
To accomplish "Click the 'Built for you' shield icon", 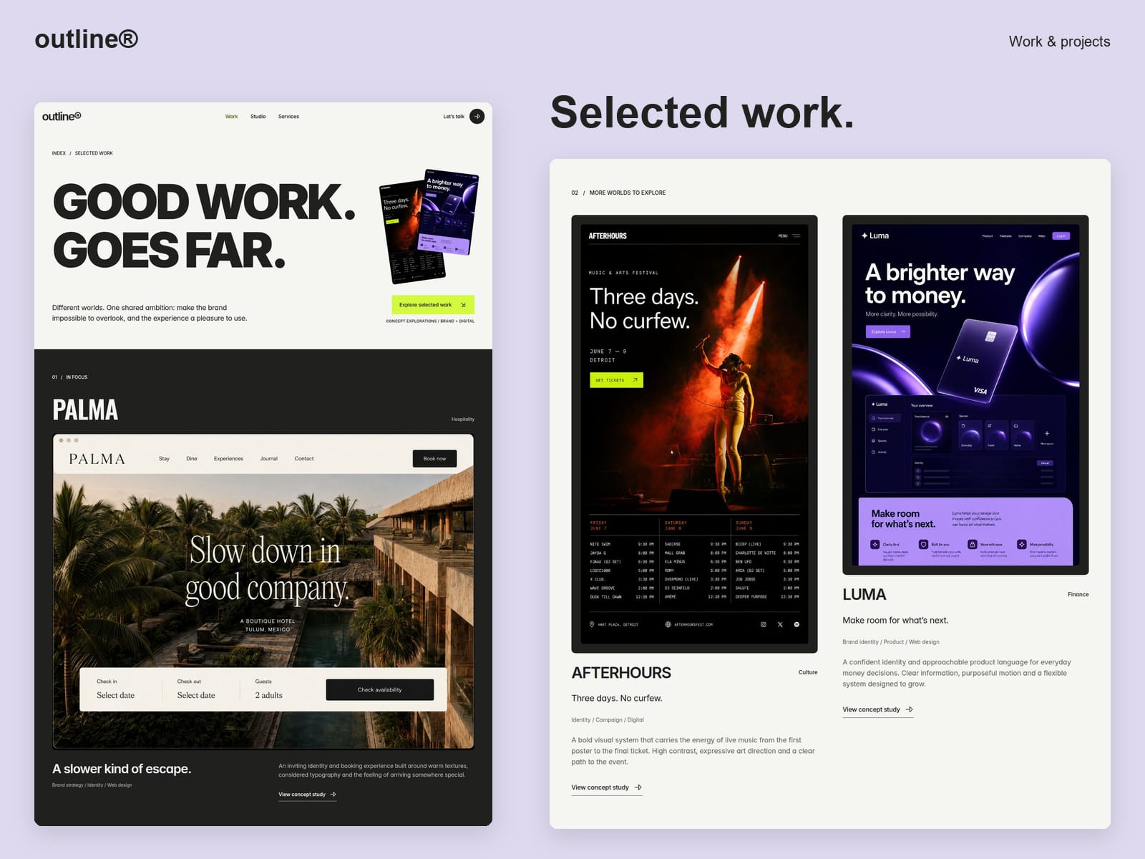I will click(x=924, y=544).
